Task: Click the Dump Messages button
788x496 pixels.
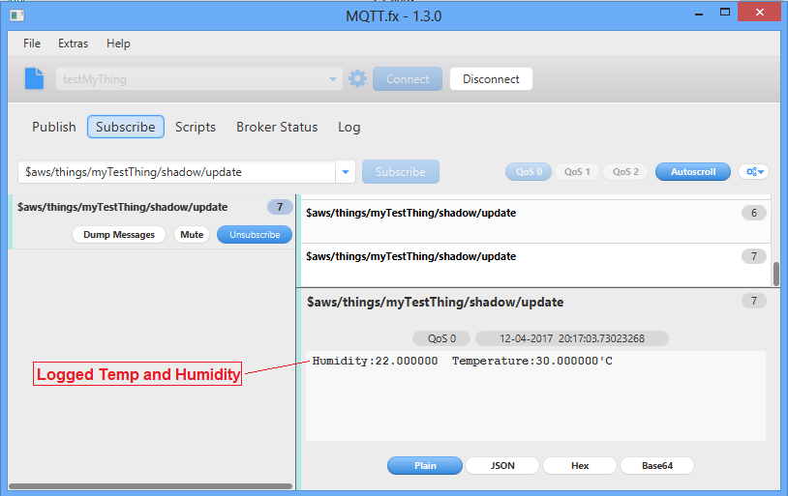Action: pyautogui.click(x=118, y=235)
